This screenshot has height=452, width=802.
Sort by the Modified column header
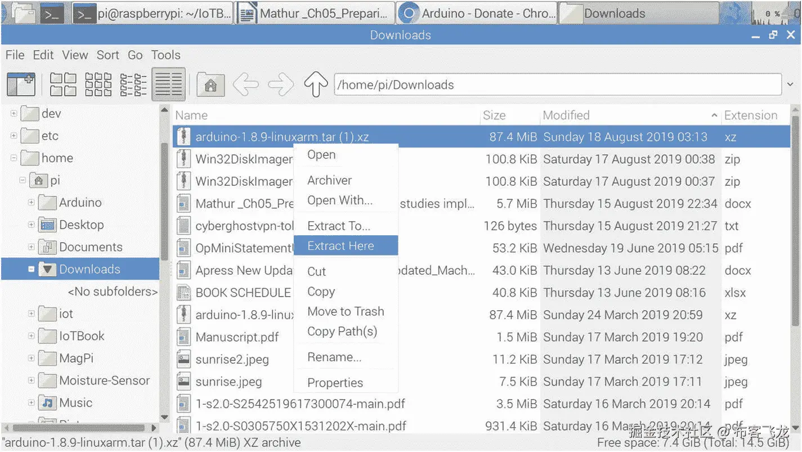(x=630, y=115)
